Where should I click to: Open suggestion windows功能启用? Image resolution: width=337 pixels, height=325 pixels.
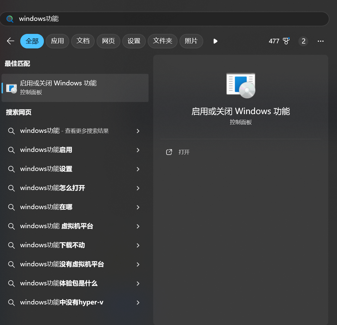click(74, 150)
